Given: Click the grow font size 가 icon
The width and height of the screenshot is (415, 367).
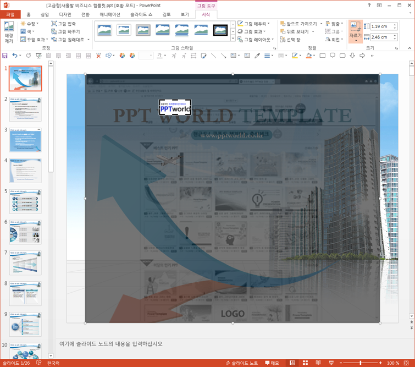Looking at the screenshot, I should [174, 56].
